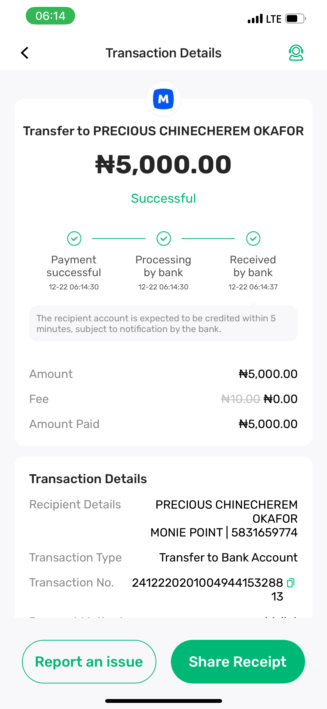Screen dimensions: 327x709
Task: Tap the Fee row value ₦0.00
Action: (x=280, y=399)
